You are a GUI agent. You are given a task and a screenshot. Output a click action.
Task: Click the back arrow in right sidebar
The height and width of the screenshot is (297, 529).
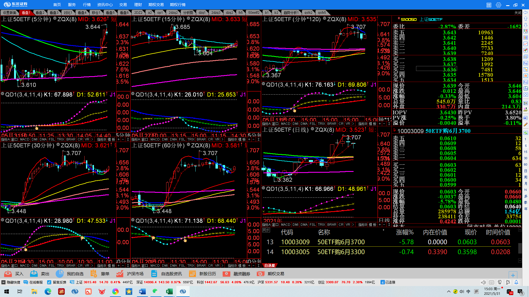pos(526,12)
